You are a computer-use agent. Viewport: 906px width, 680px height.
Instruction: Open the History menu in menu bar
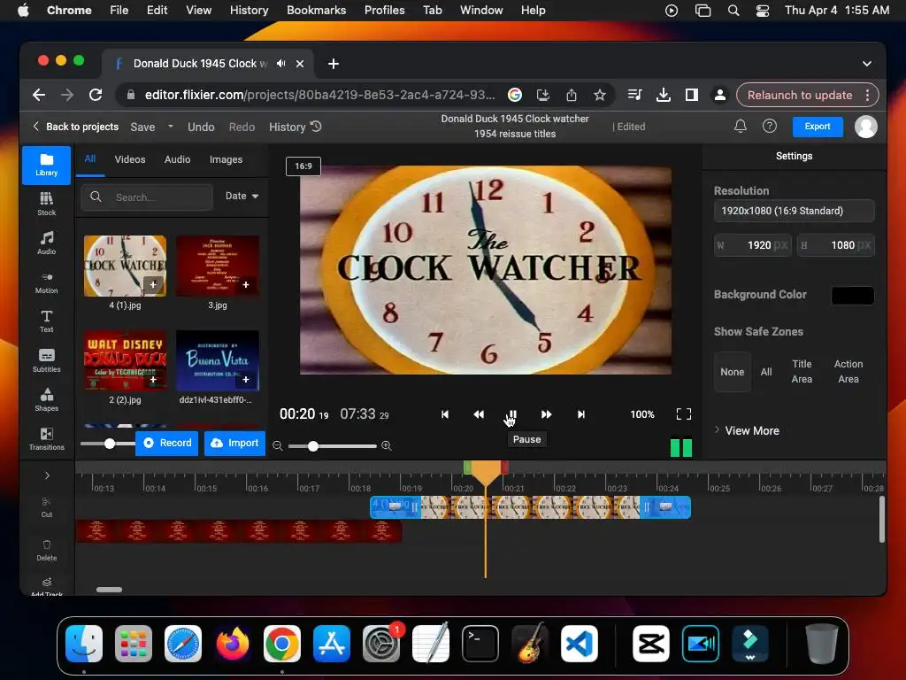click(x=249, y=11)
